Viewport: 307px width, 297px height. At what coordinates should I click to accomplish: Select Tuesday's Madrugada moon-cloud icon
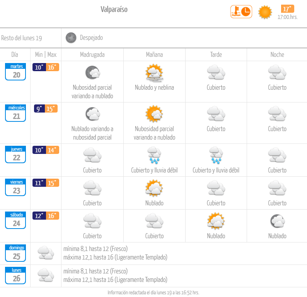coord(93,72)
